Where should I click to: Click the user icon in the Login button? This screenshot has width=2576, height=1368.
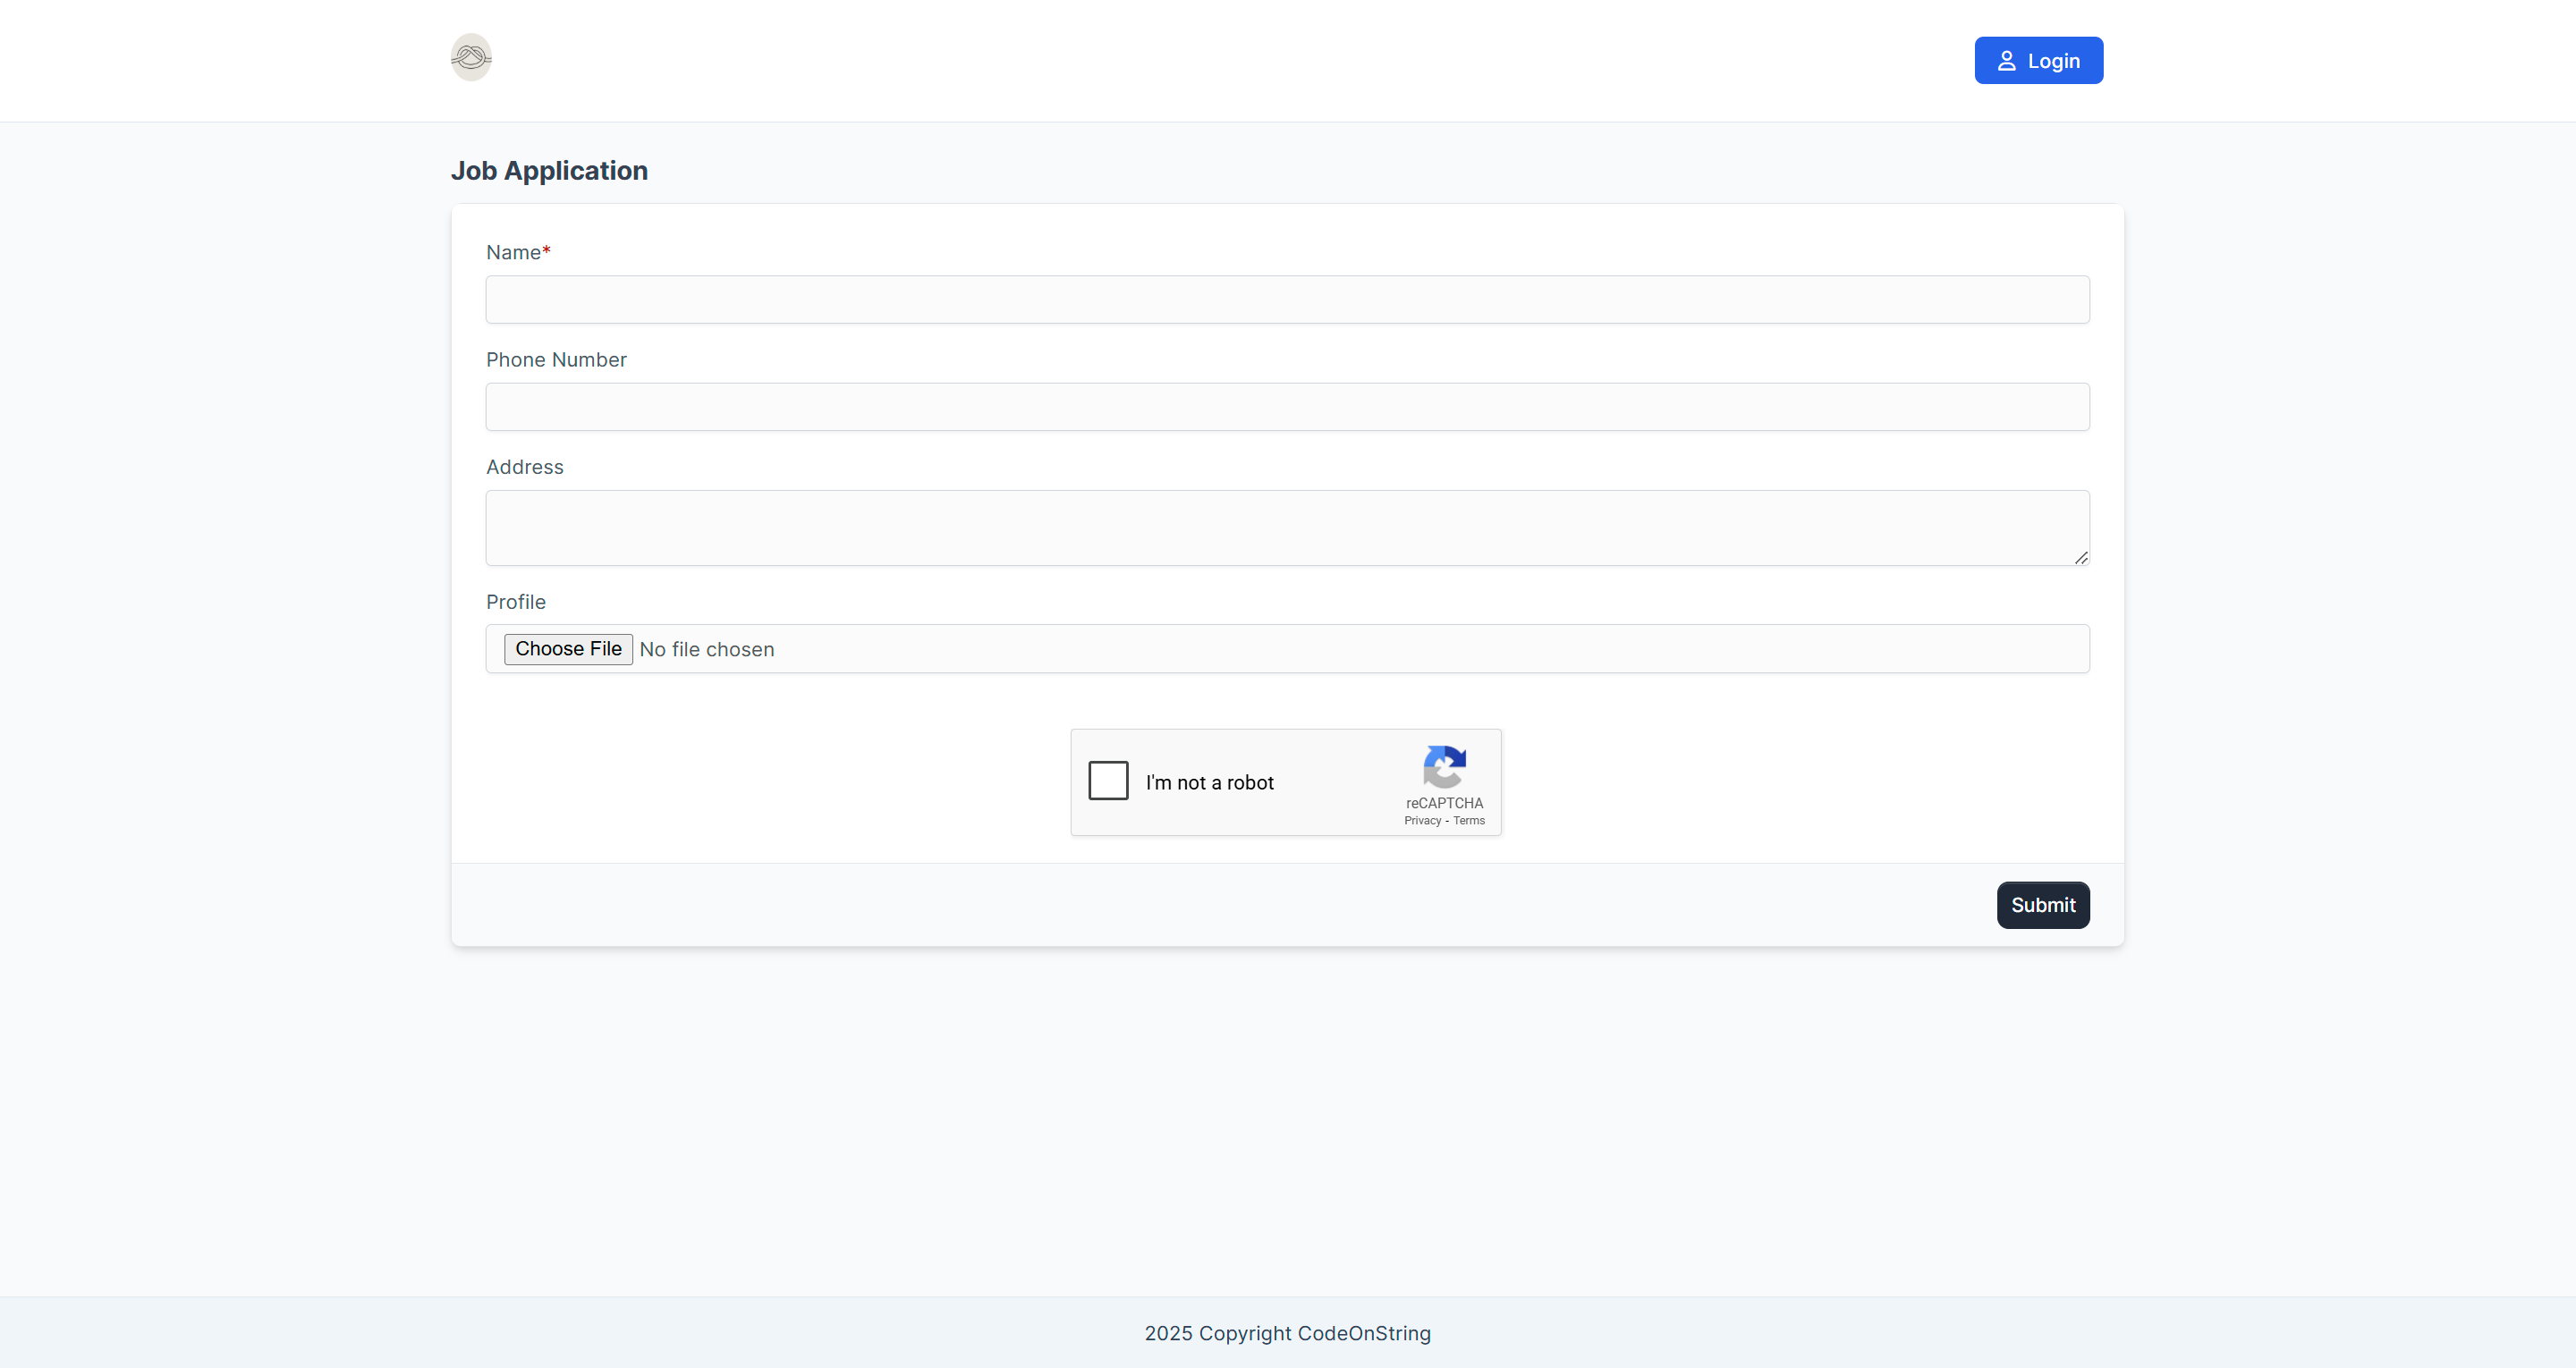click(x=2006, y=61)
